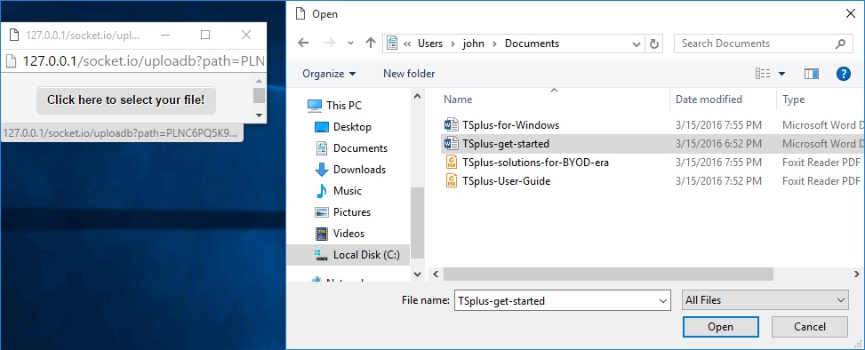Click the Videos filmstrip icon
865x350 pixels.
coord(322,234)
